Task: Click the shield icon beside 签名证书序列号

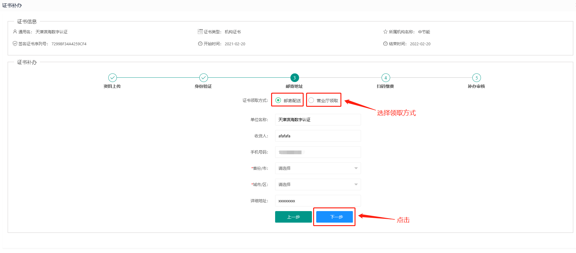Action: [x=15, y=43]
